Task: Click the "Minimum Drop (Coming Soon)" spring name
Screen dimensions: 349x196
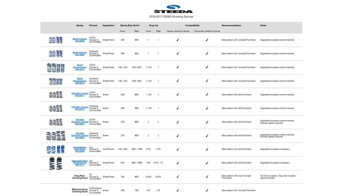Action: point(80,191)
